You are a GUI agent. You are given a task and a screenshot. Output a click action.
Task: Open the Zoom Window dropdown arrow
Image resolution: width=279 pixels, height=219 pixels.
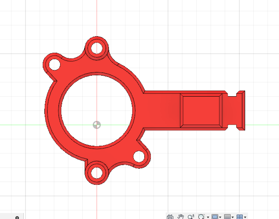pyautogui.click(x=208, y=217)
